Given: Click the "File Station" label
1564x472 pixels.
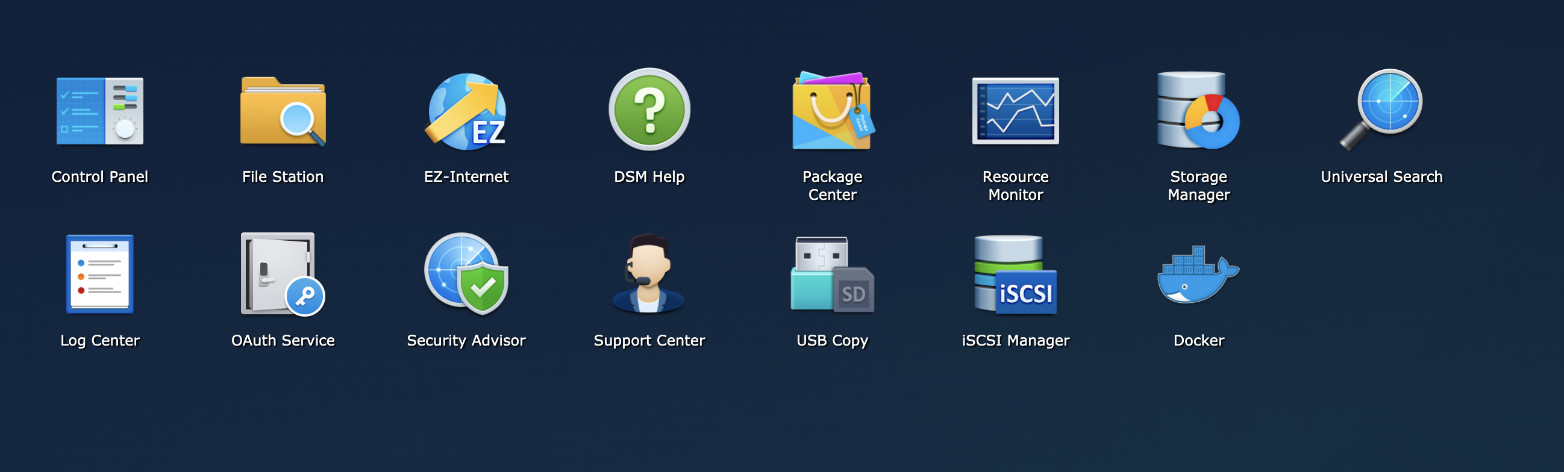Looking at the screenshot, I should pyautogui.click(x=283, y=177).
